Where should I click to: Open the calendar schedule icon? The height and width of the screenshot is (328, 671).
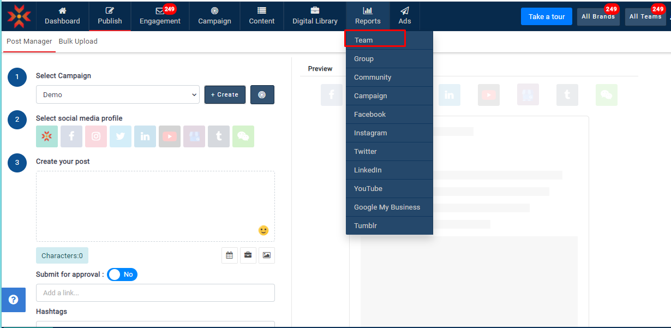pos(230,255)
